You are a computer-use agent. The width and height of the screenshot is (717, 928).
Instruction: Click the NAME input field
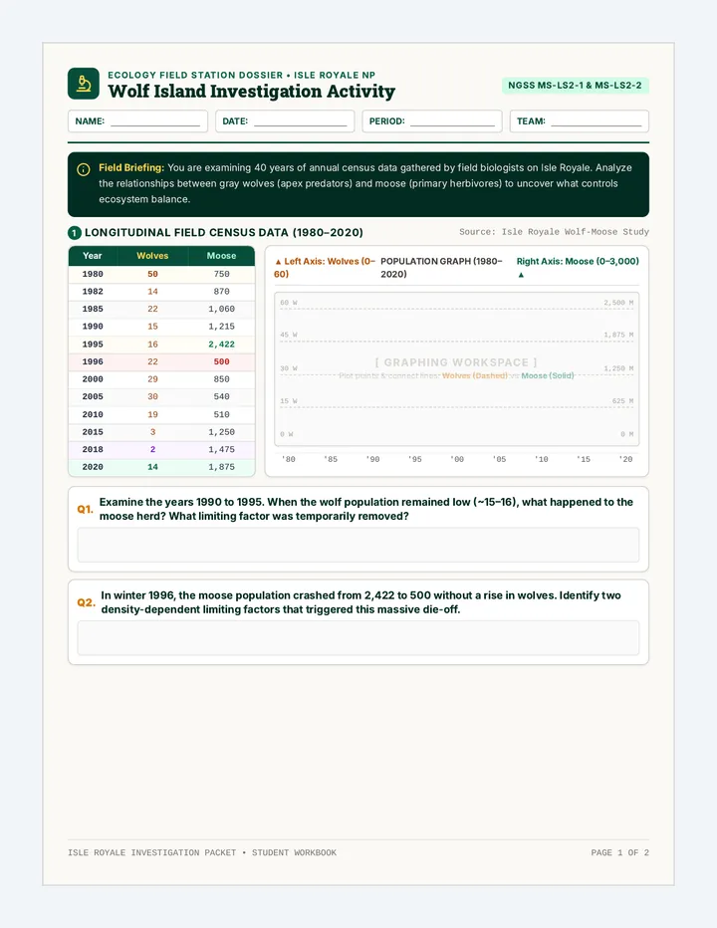pos(138,121)
